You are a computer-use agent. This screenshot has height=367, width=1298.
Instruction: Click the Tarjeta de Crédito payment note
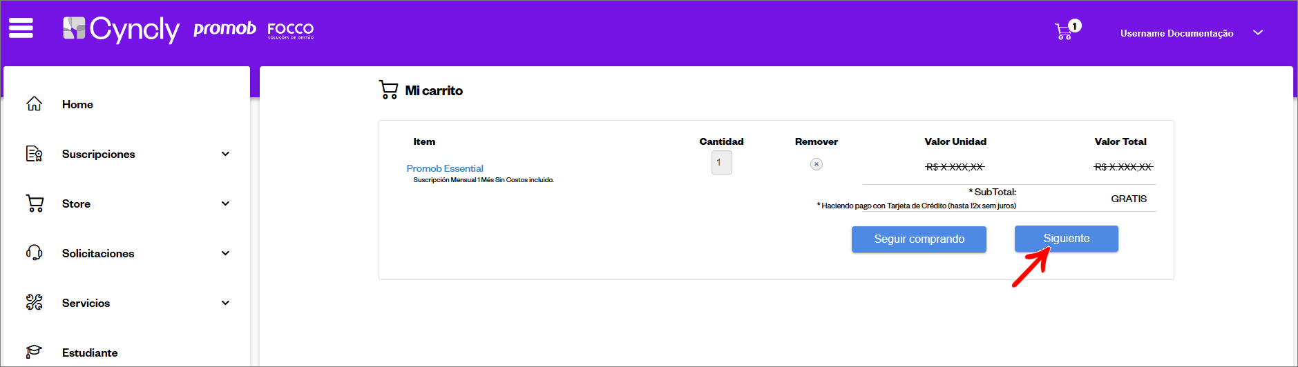click(x=917, y=206)
